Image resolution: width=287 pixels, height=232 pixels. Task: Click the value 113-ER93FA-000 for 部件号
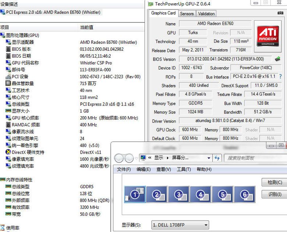[95, 70]
